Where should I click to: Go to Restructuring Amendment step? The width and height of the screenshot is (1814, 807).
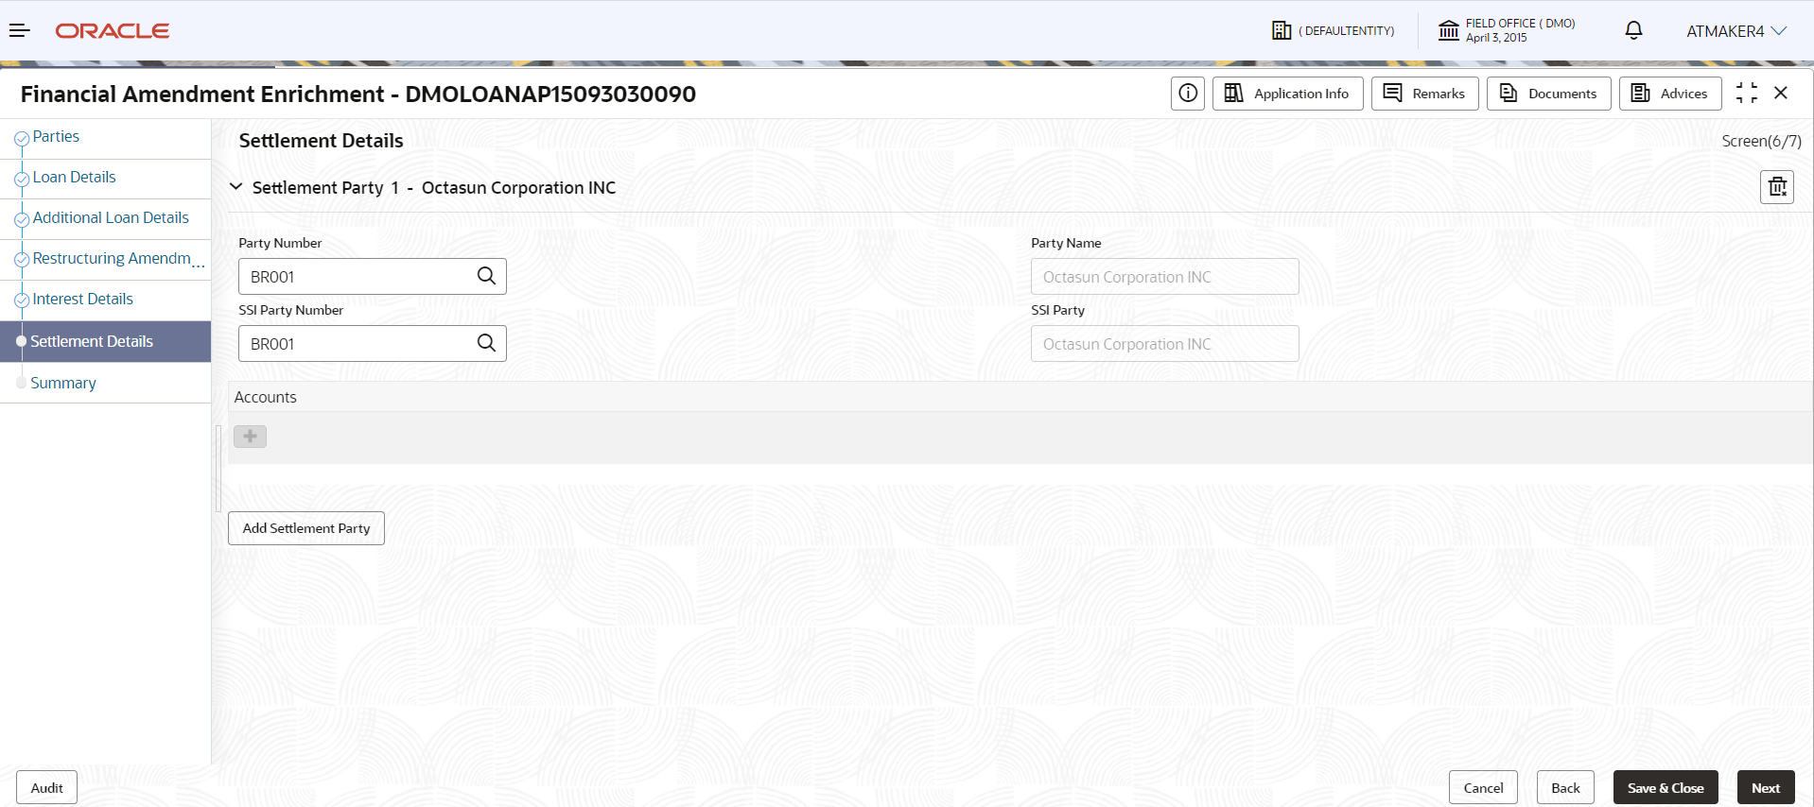pyautogui.click(x=117, y=258)
